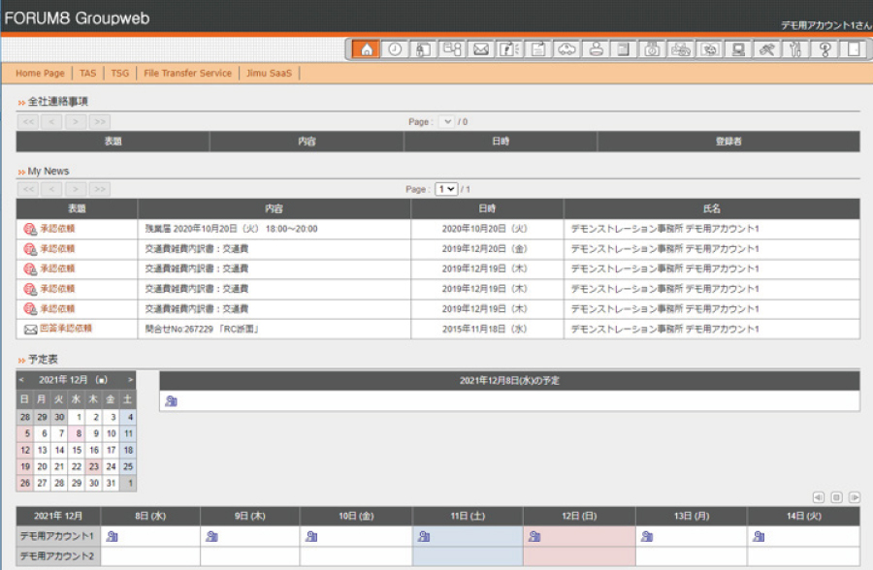The image size is (873, 570).
Task: Select day 11 in the December calendar
Action: [128, 433]
